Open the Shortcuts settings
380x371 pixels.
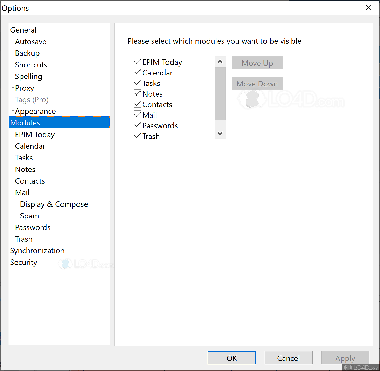pyautogui.click(x=31, y=65)
